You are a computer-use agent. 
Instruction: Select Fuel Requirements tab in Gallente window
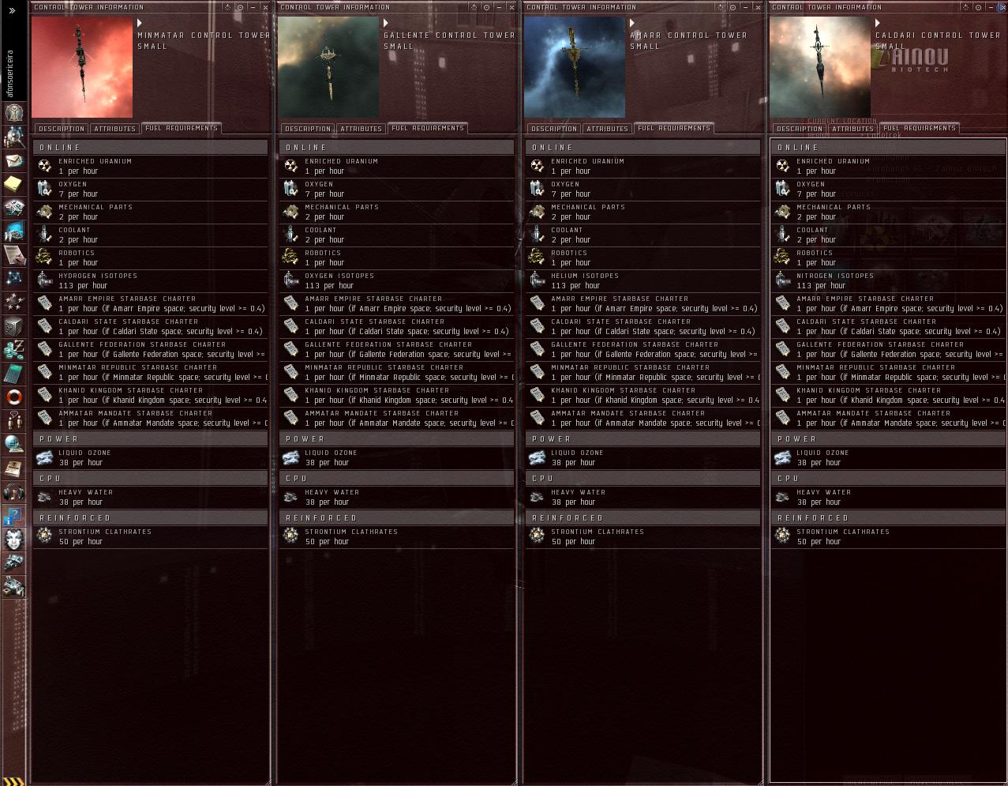pyautogui.click(x=428, y=128)
